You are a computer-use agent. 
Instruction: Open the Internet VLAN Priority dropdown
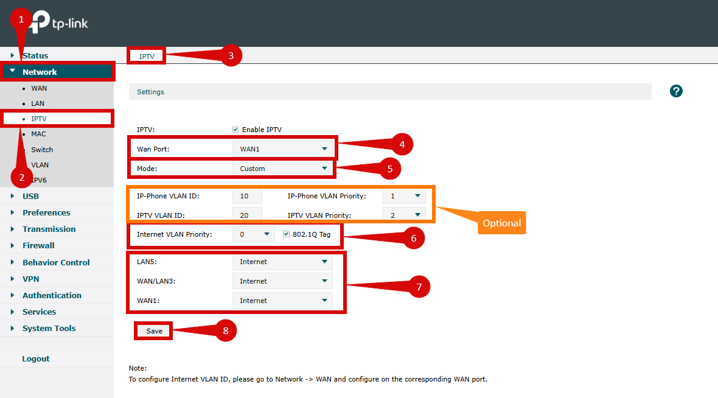253,234
